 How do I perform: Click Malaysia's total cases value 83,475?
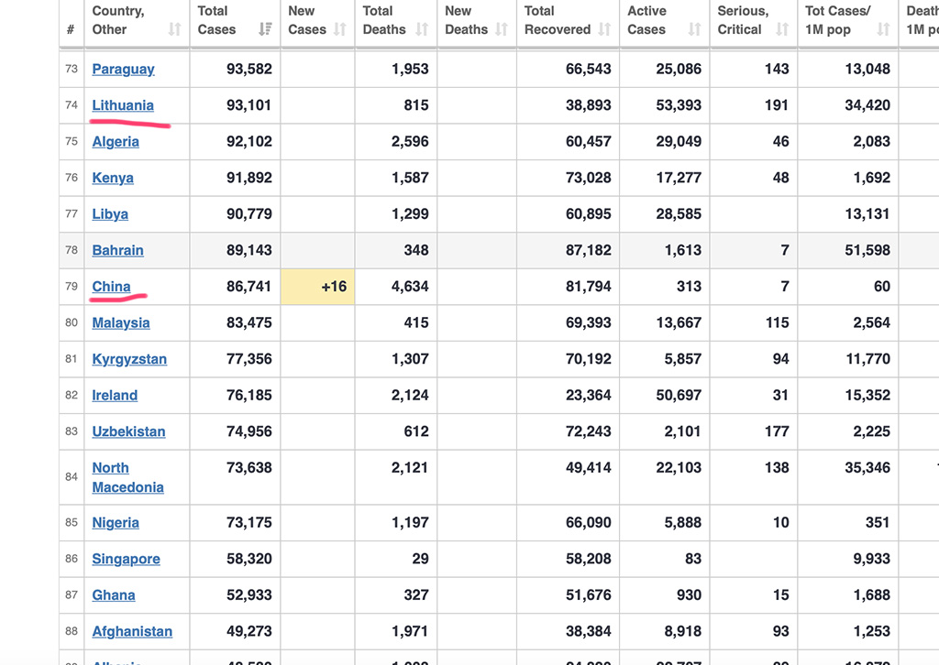(x=249, y=323)
